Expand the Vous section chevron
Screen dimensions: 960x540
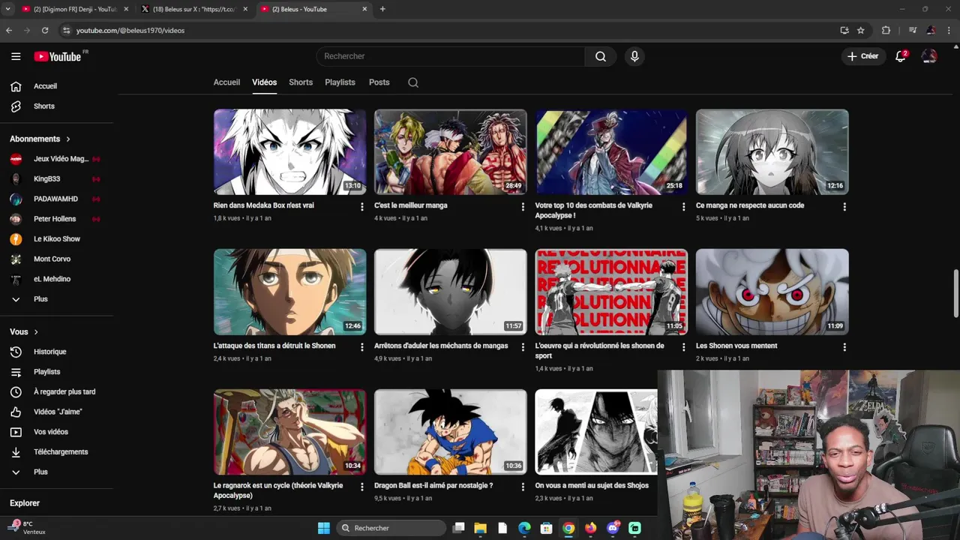[36, 331]
